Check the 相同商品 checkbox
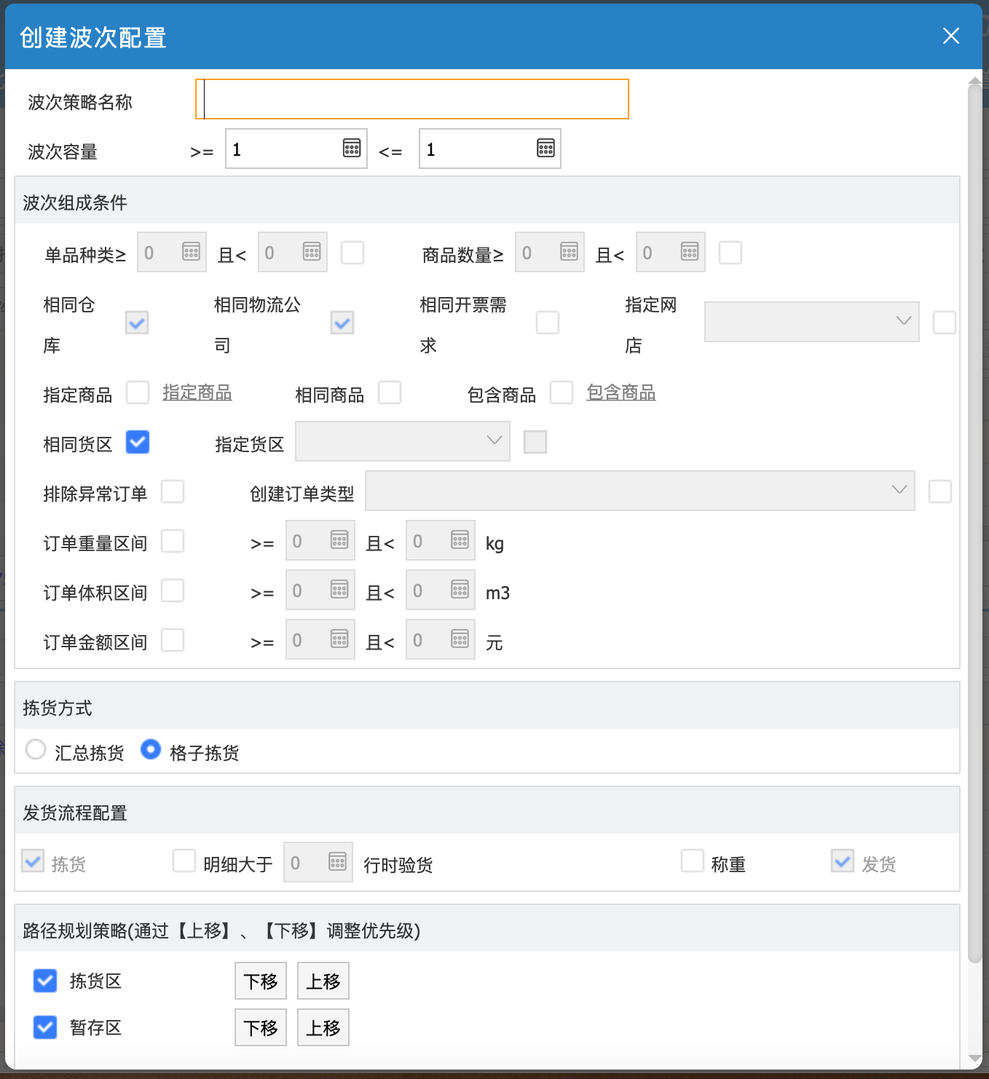Viewport: 989px width, 1079px height. [x=390, y=392]
